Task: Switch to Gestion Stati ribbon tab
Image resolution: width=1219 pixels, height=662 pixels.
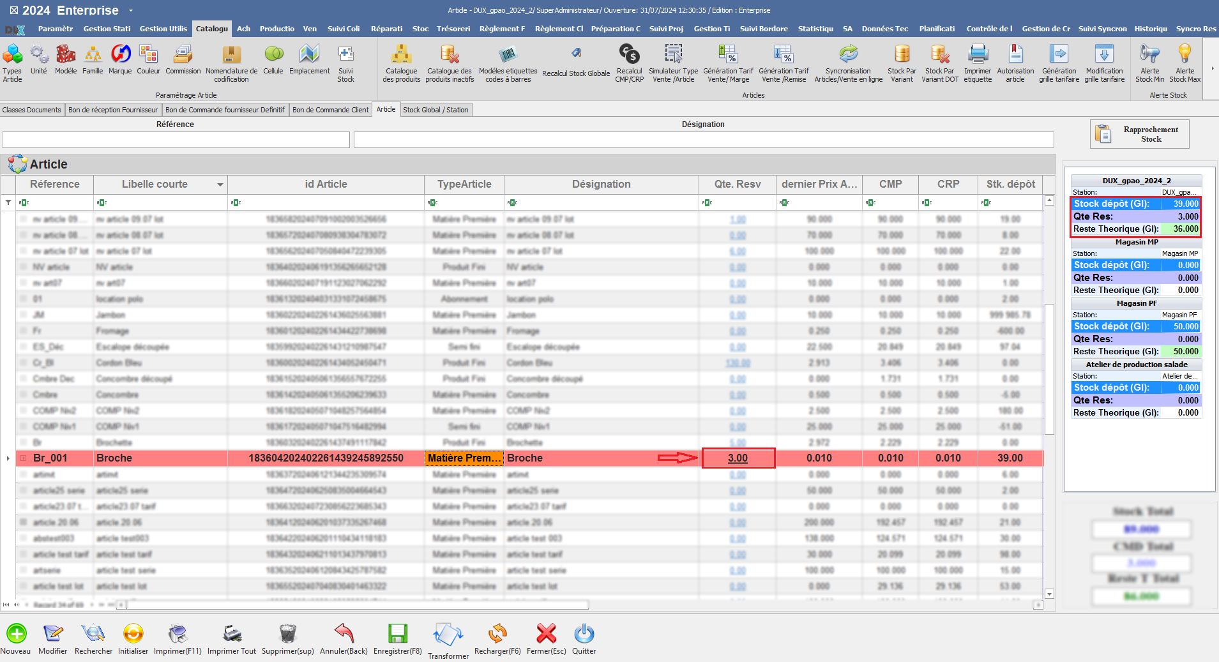Action: [107, 29]
